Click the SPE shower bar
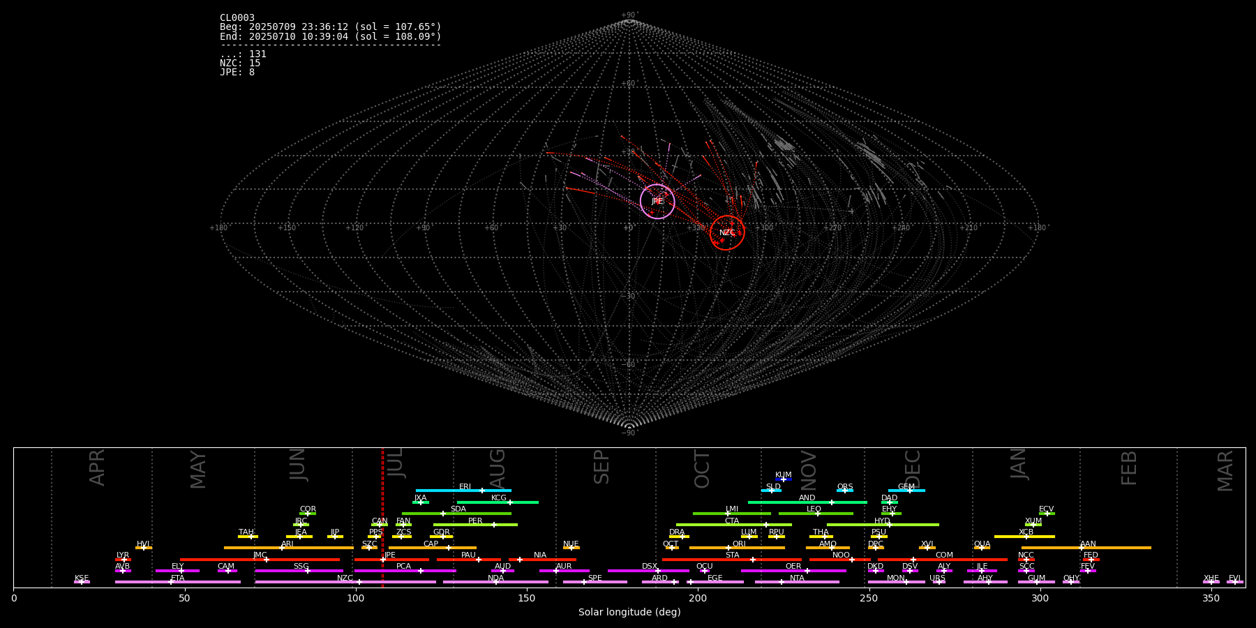 tap(595, 582)
